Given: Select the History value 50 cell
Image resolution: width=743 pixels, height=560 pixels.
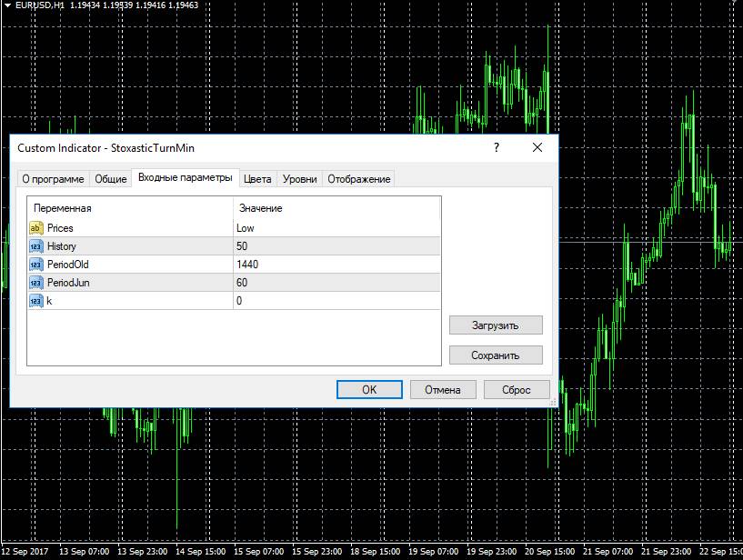Looking at the screenshot, I should tap(336, 246).
